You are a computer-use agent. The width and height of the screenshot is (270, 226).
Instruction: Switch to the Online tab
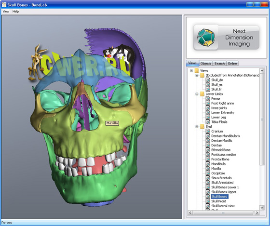coord(232,64)
